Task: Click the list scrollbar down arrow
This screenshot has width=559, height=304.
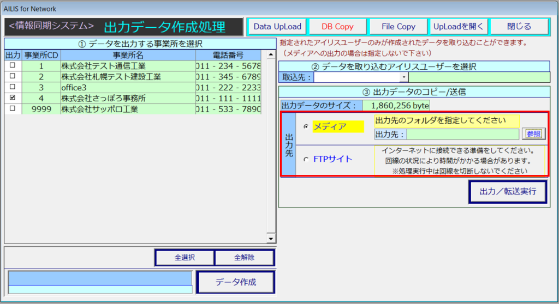Action: coord(270,239)
